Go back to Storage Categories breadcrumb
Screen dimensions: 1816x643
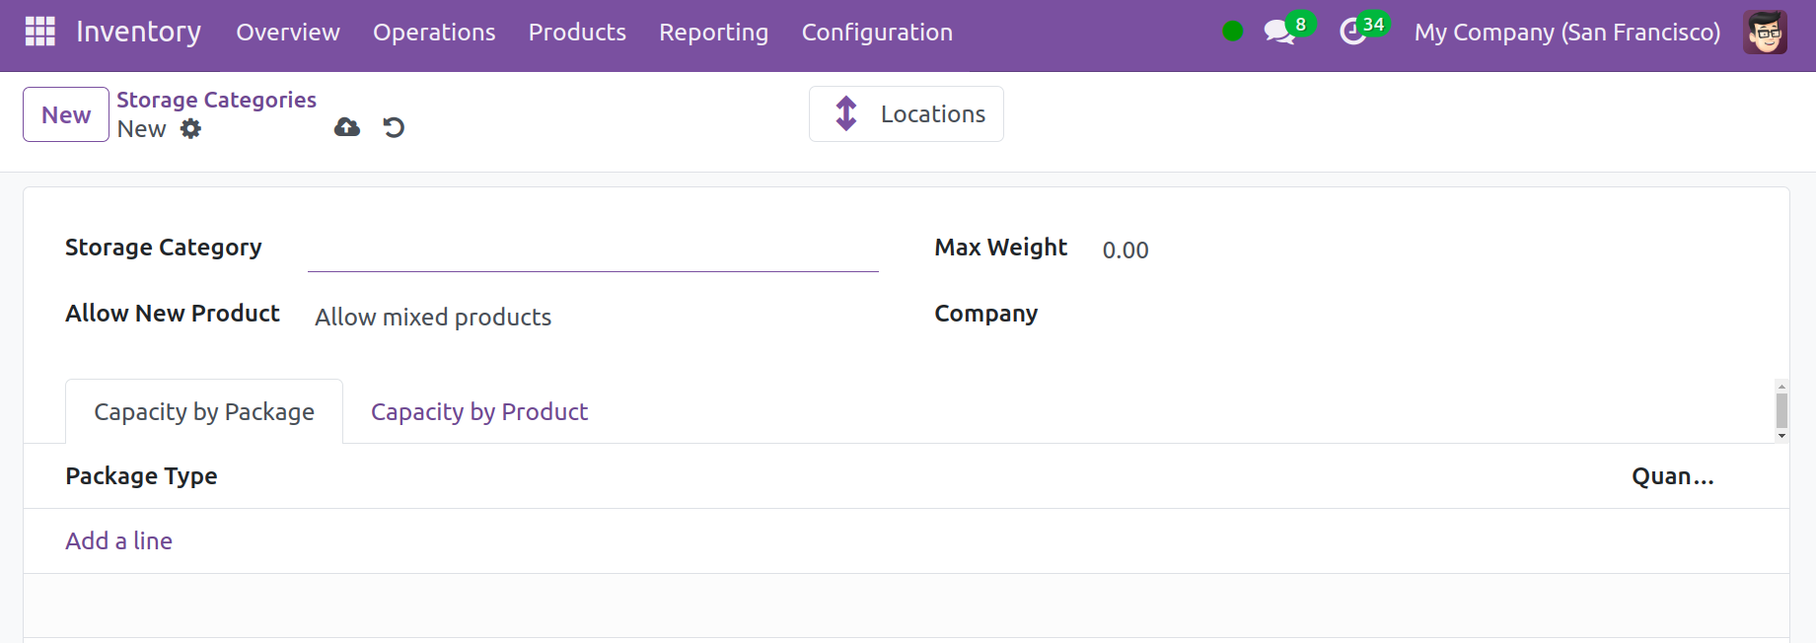[216, 100]
